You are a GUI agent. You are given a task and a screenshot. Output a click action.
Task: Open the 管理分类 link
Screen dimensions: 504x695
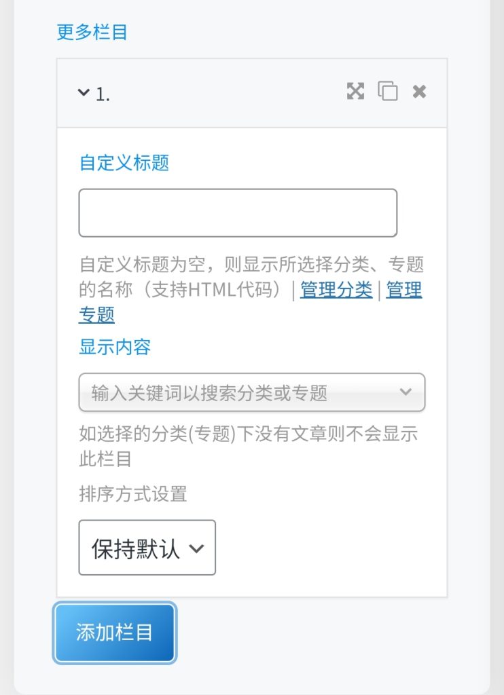[336, 290]
